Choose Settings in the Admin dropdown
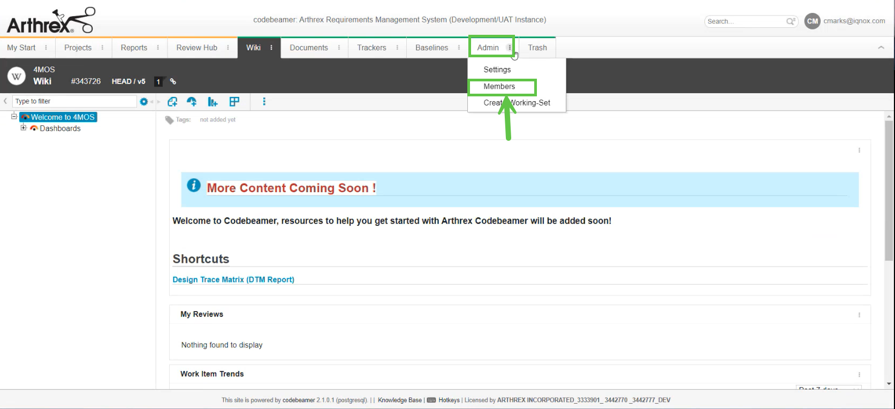895x409 pixels. pos(497,70)
